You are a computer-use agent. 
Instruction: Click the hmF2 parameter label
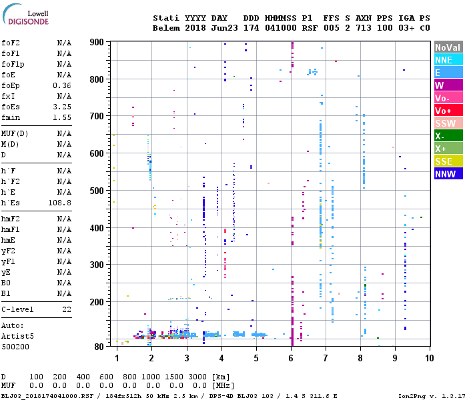(11, 219)
